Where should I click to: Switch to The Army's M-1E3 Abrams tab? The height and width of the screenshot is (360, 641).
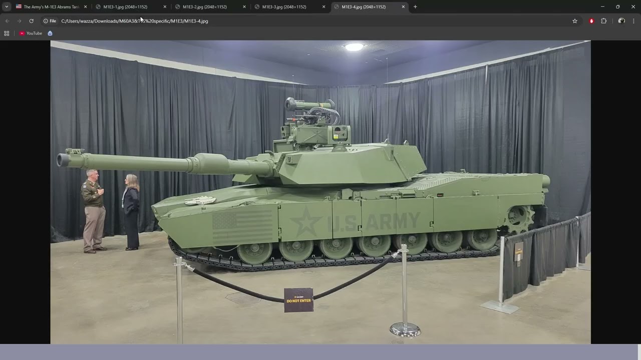coord(52,7)
